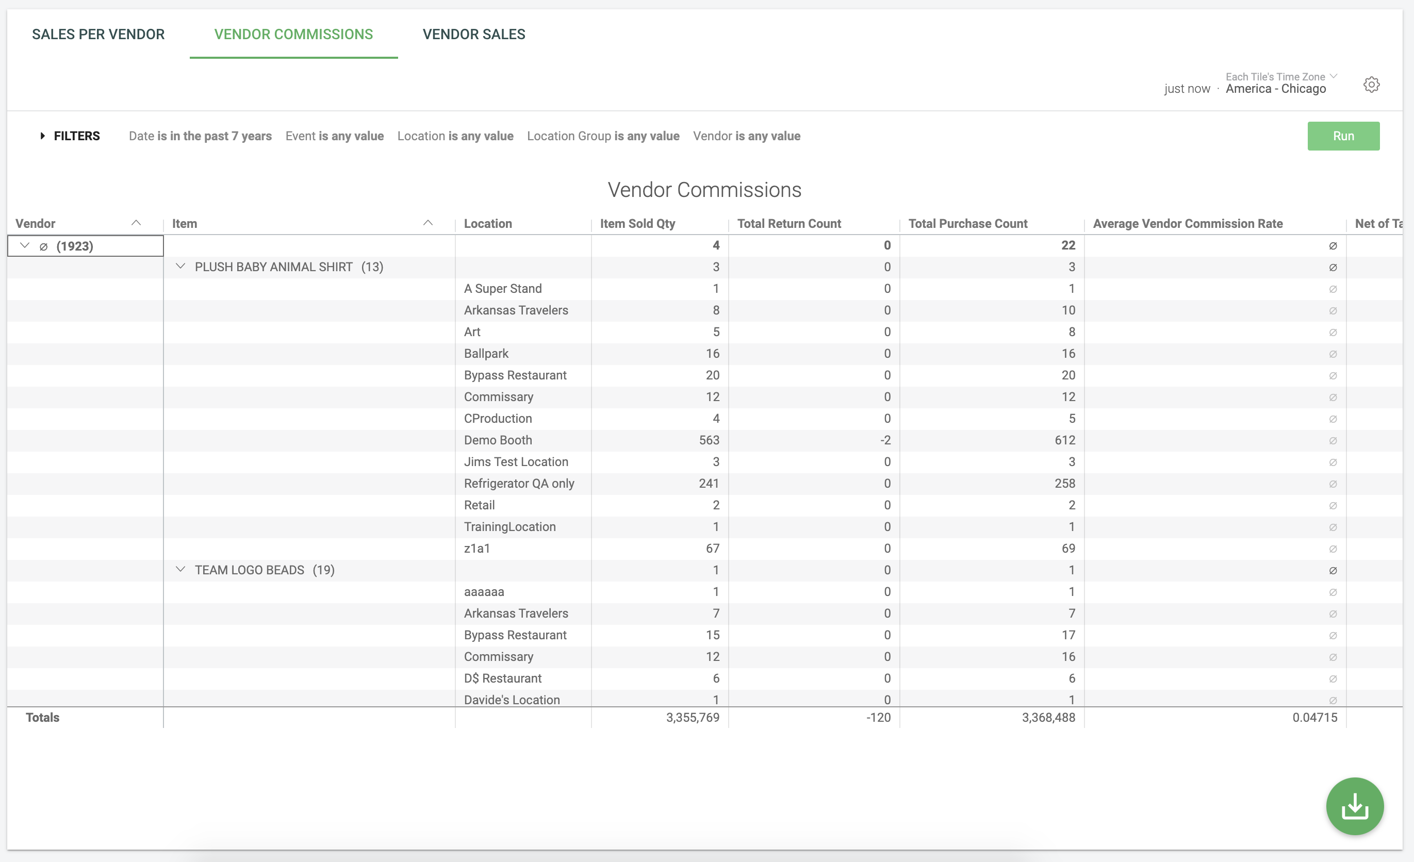The image size is (1414, 862).
Task: Open the Each Tile's Time Zone dropdown
Action: (1281, 76)
